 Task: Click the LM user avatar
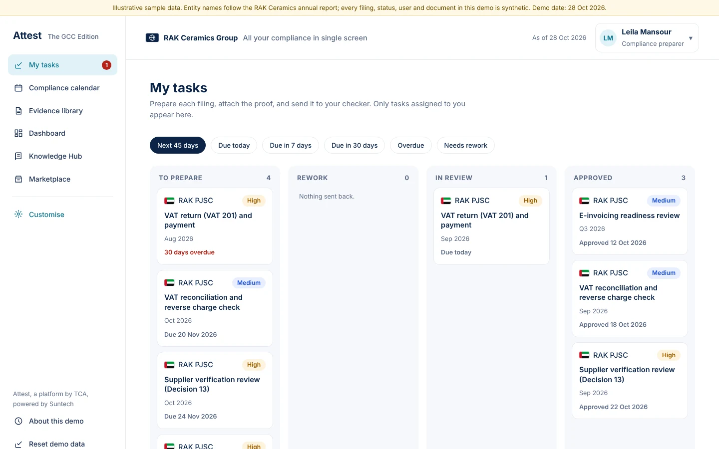click(608, 38)
